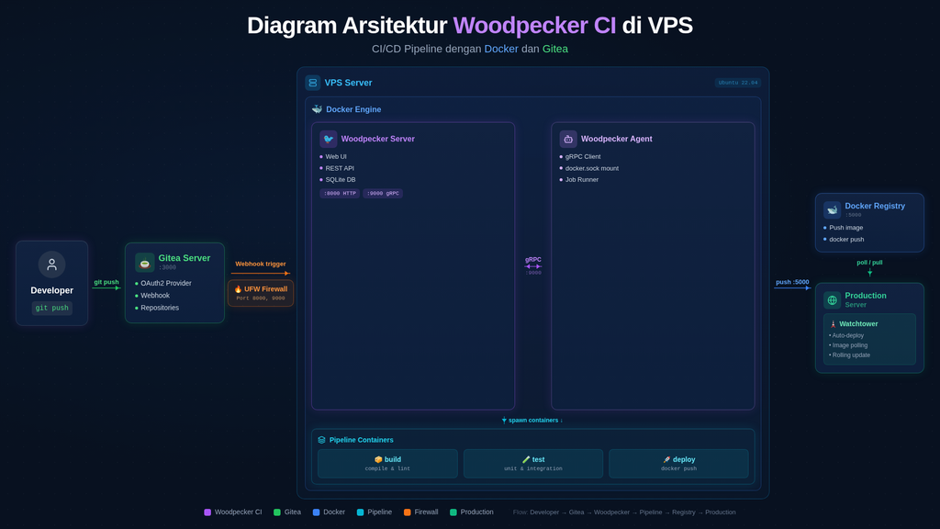Viewport: 940px width, 529px height.
Task: Click the UFW Firewall box
Action: 261,293
